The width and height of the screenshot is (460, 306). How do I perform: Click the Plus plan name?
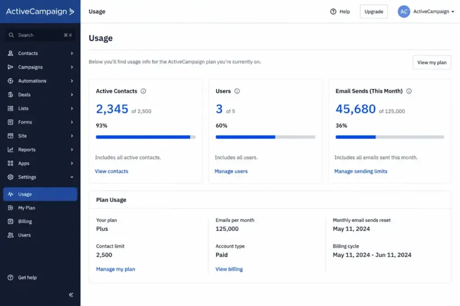[x=102, y=229]
